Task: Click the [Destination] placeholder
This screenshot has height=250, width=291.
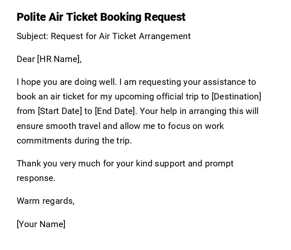Action: click(x=236, y=97)
